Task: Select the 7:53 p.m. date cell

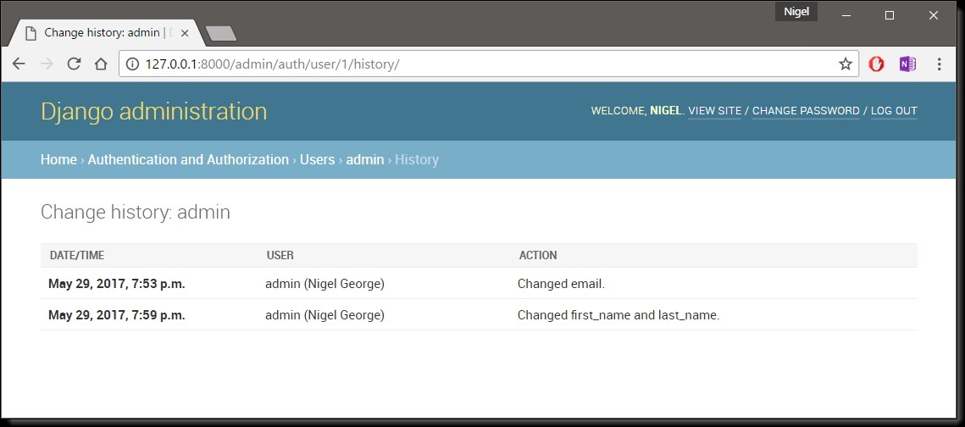Action: pos(117,284)
